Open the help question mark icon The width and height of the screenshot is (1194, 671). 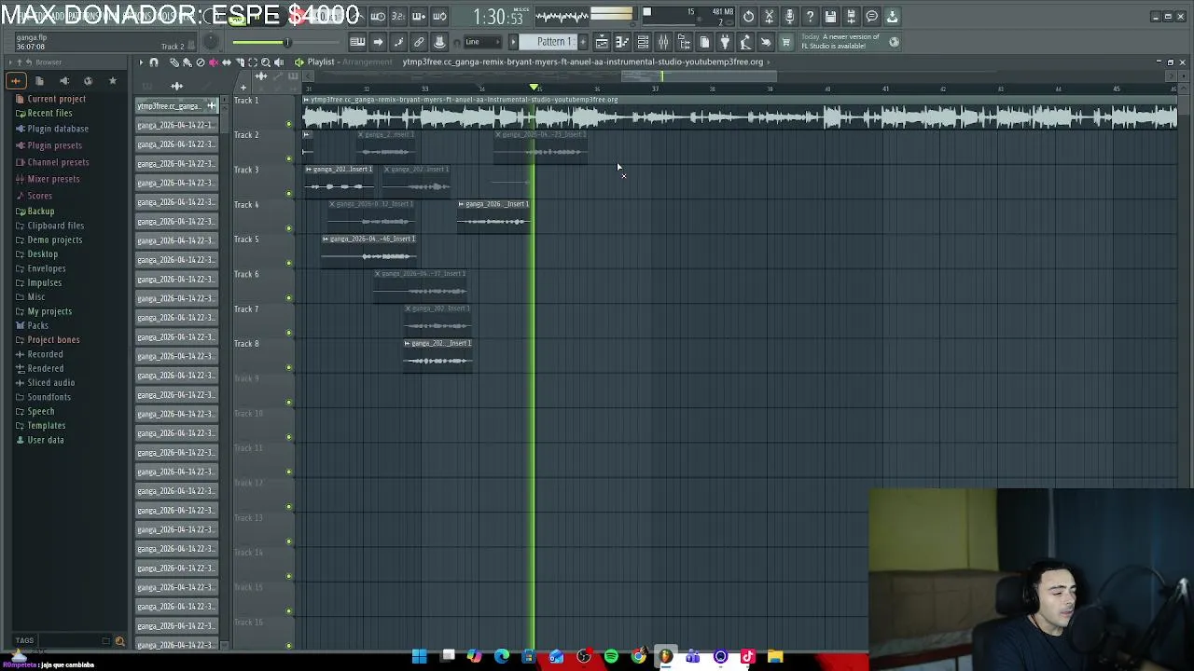click(x=810, y=16)
